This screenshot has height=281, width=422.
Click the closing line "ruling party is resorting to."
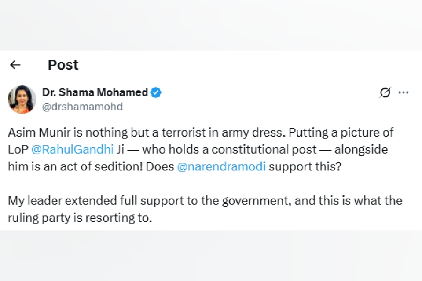click(x=80, y=218)
